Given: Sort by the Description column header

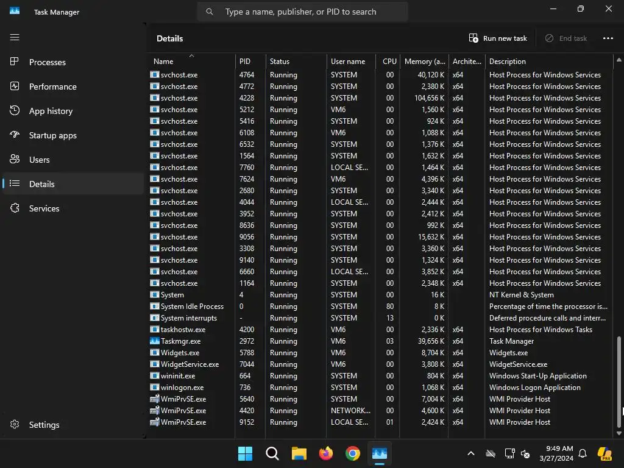Looking at the screenshot, I should pos(549,62).
